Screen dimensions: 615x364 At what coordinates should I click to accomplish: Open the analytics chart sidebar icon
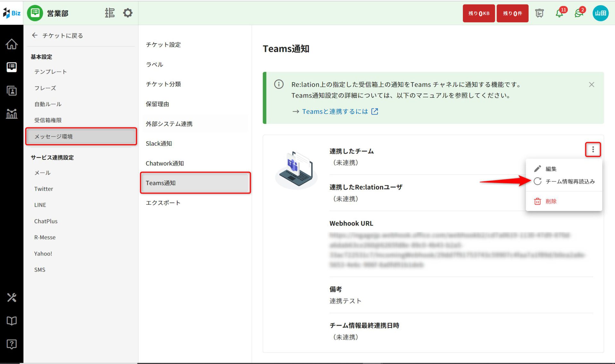pyautogui.click(x=12, y=114)
